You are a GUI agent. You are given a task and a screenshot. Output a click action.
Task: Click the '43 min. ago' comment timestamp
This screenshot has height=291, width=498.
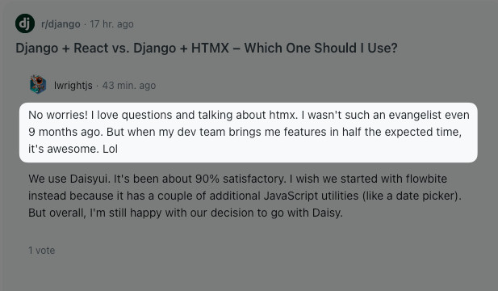pos(129,86)
